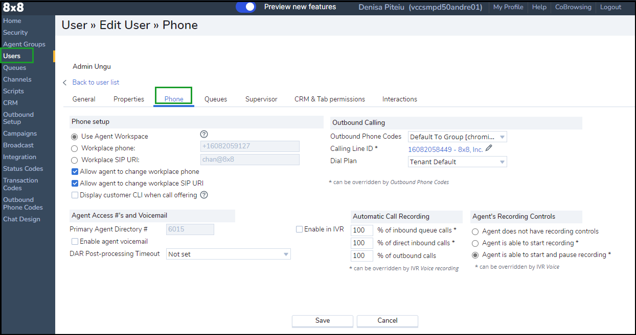
Task: Open help tooltip for Display customer CLI
Action: (204, 195)
